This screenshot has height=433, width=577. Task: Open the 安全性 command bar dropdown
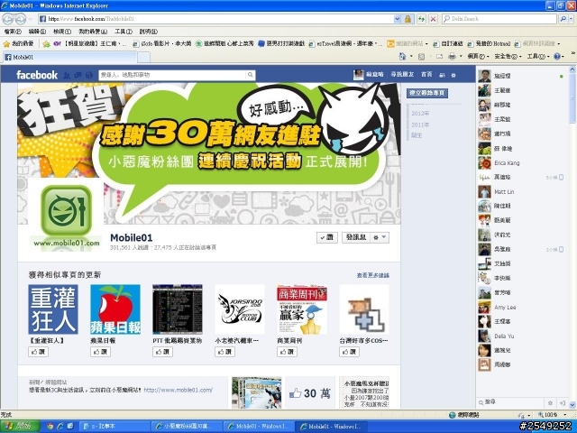[508, 56]
